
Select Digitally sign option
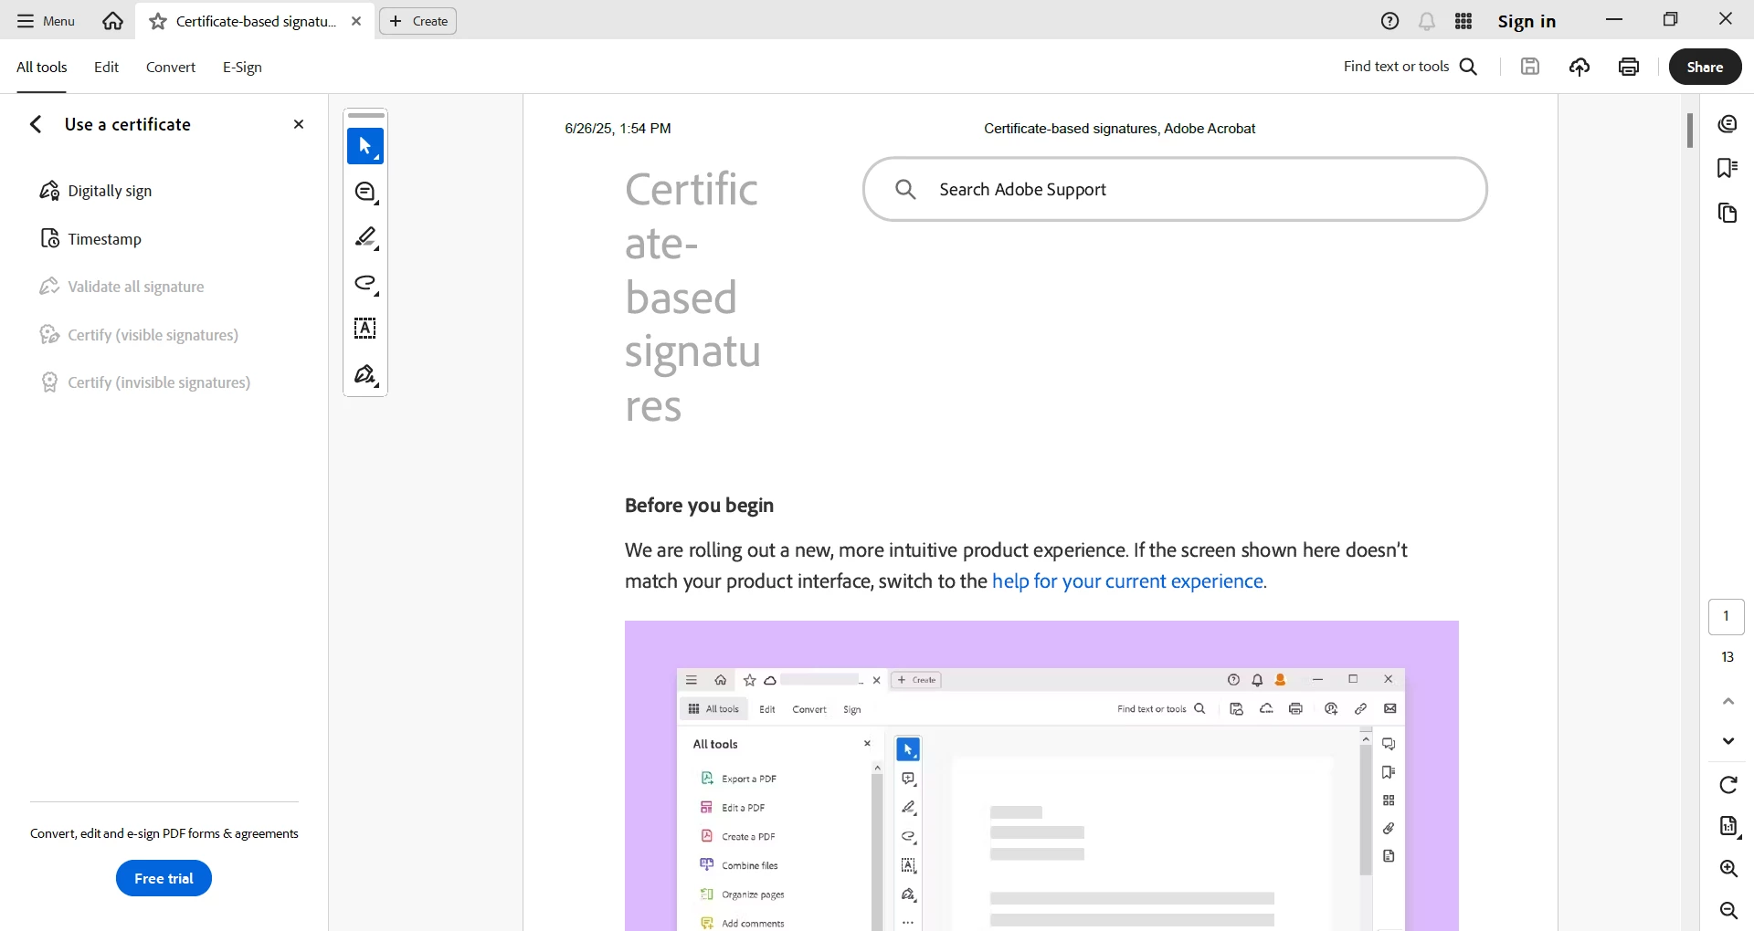pyautogui.click(x=96, y=191)
